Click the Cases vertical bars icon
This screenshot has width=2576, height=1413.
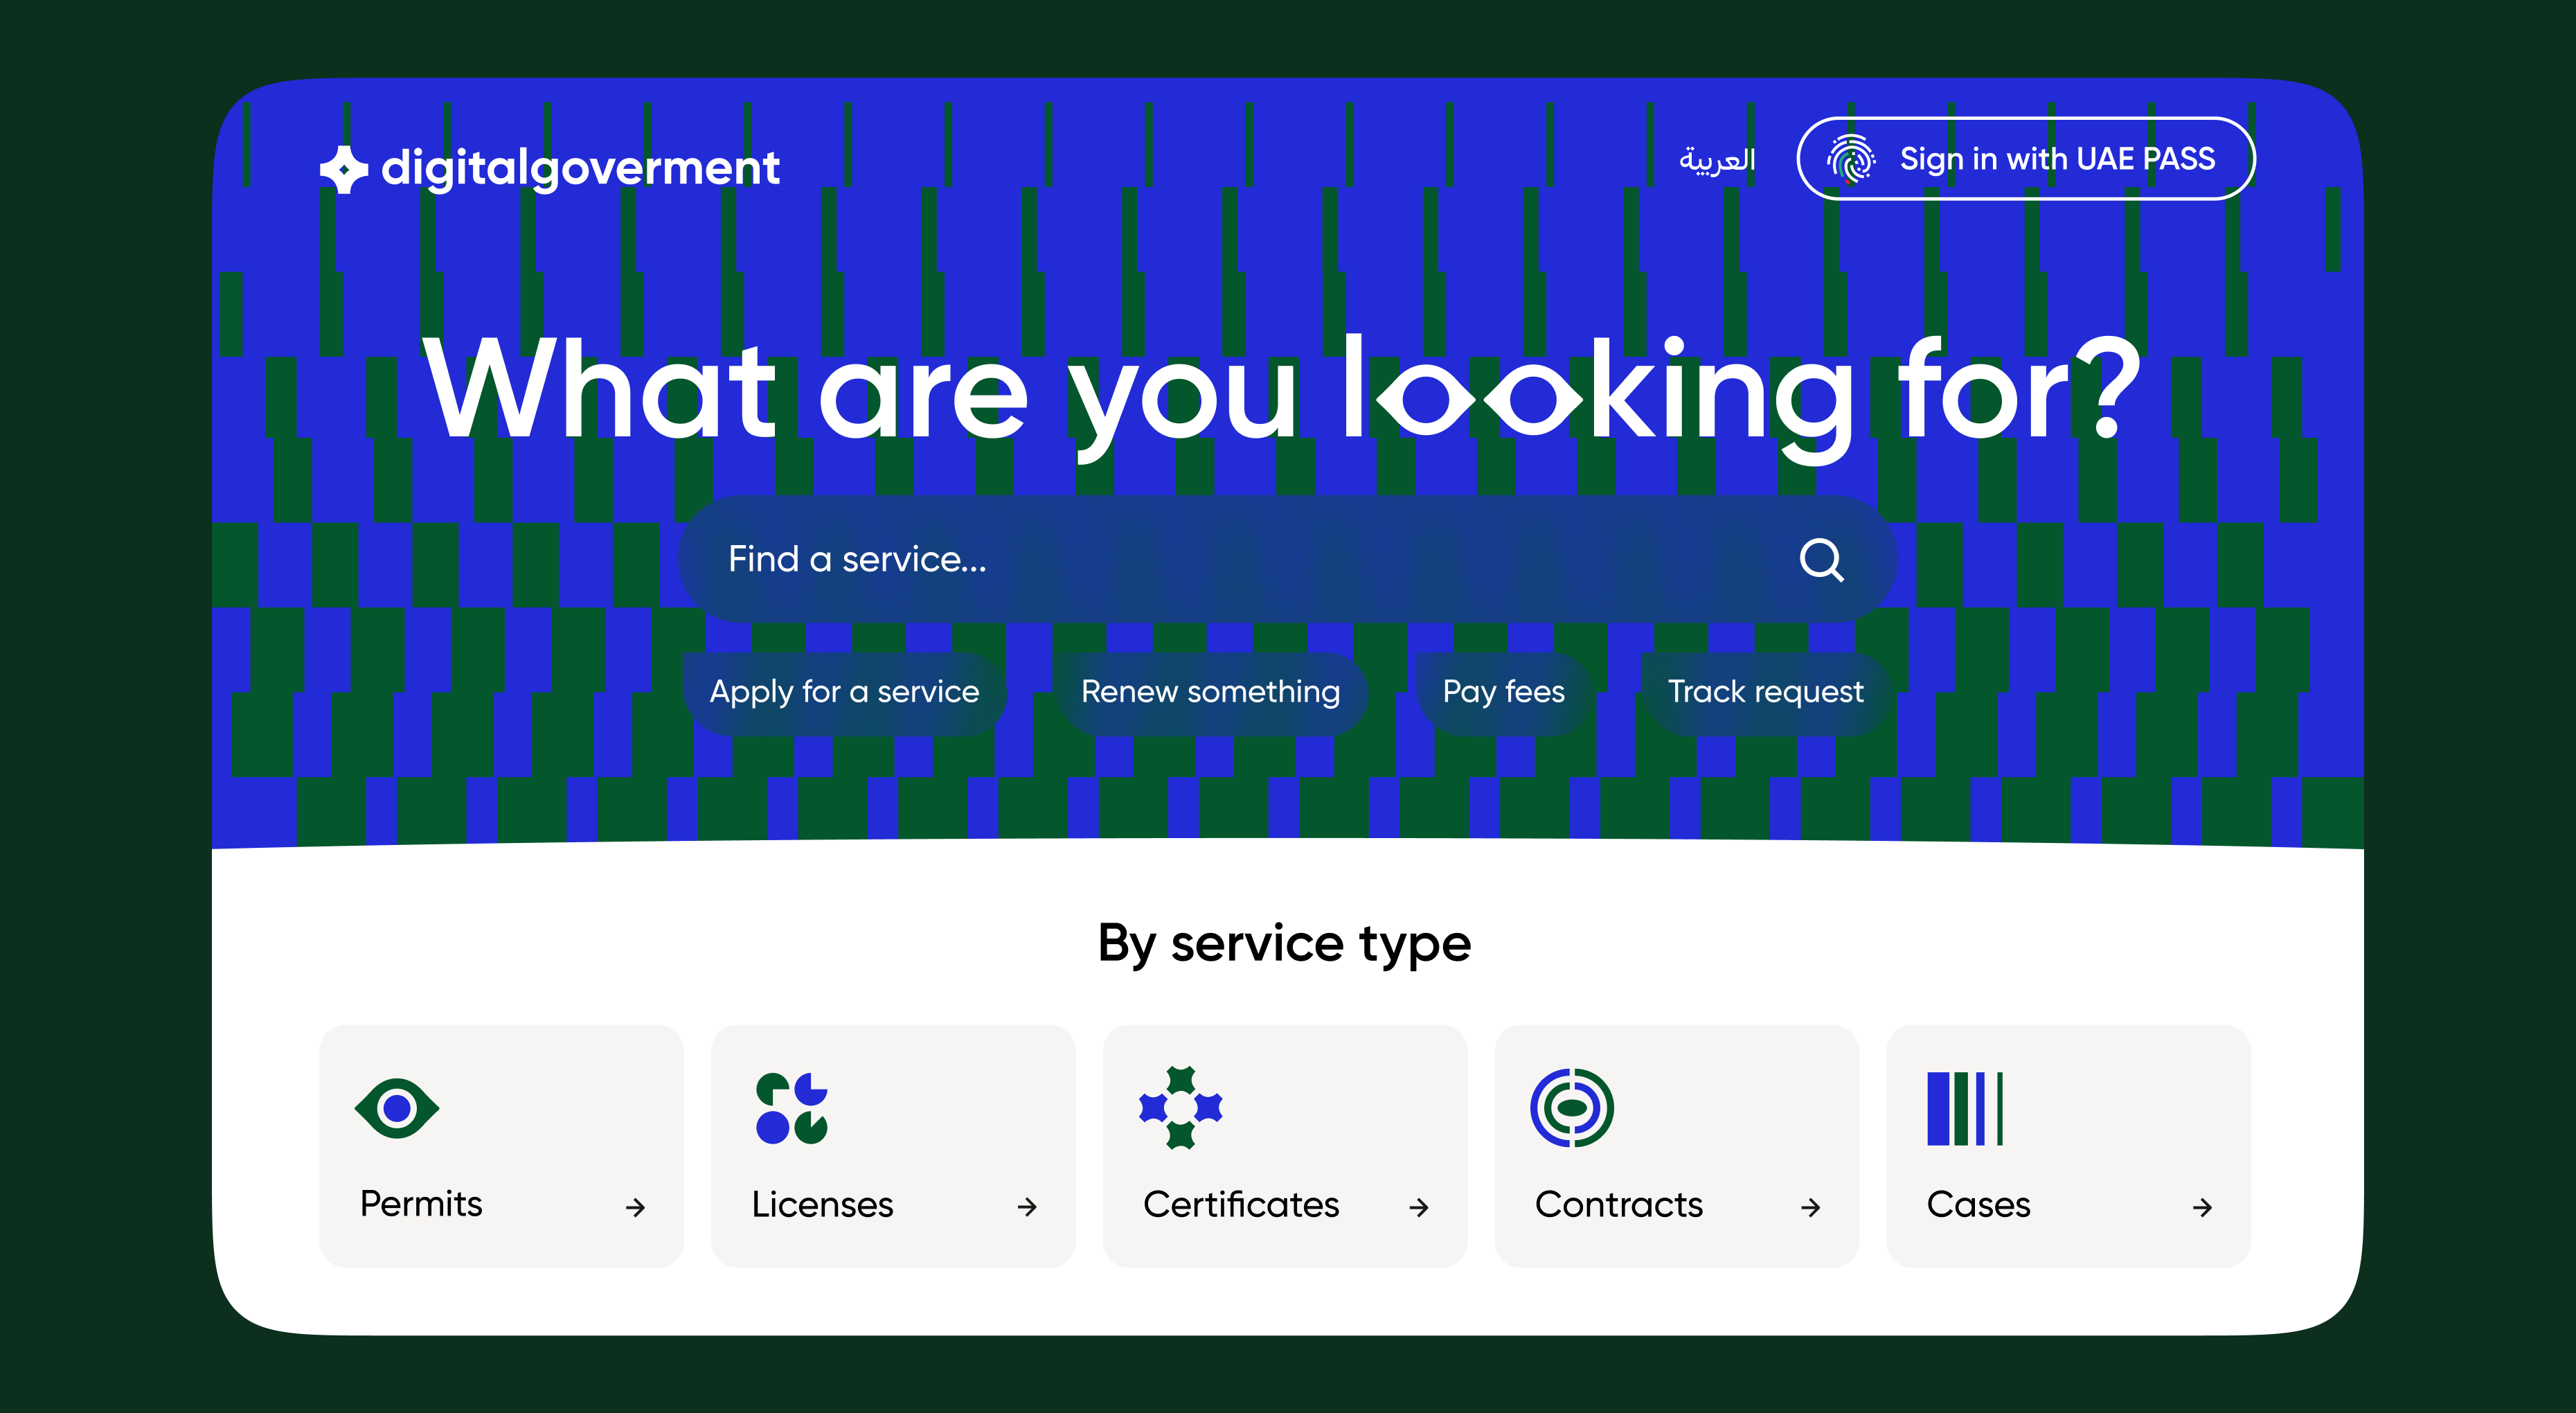[x=1965, y=1108]
